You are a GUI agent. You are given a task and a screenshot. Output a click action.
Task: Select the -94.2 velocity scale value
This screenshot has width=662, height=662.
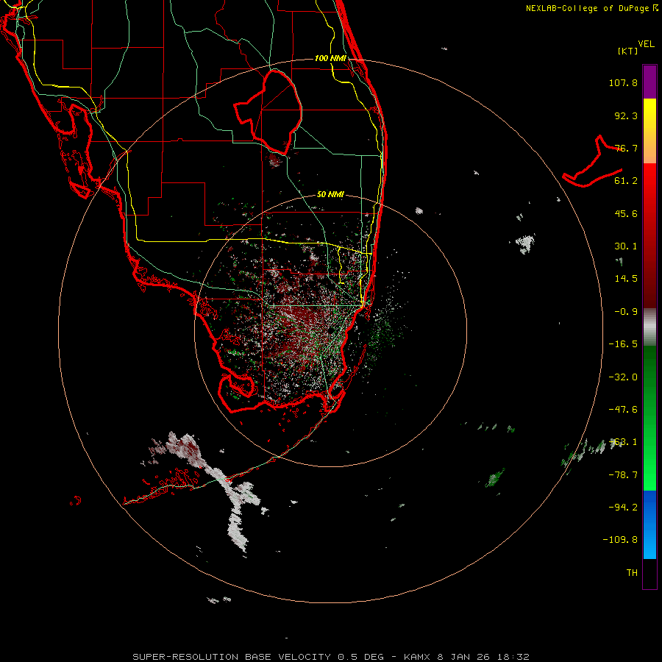click(623, 507)
